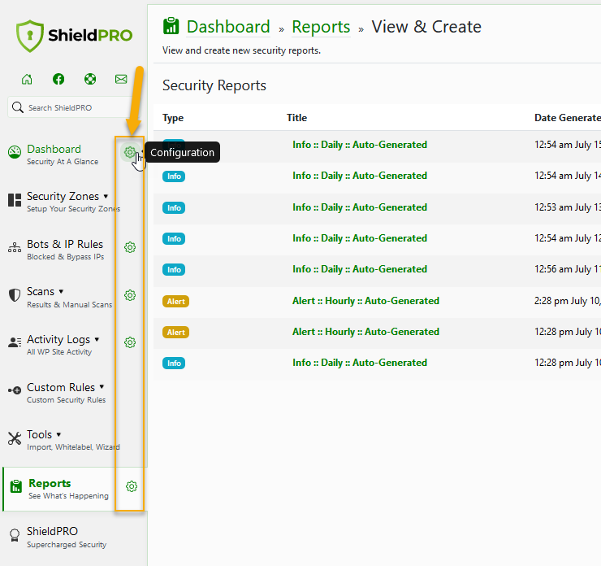This screenshot has height=566, width=601.
Task: Click the Activity Logs person icon
Action: tap(15, 342)
